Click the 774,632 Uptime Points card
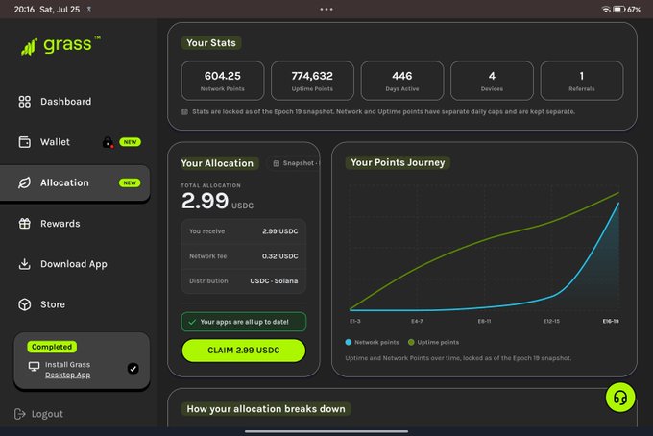Viewport: 653px width, 436px height. point(312,81)
